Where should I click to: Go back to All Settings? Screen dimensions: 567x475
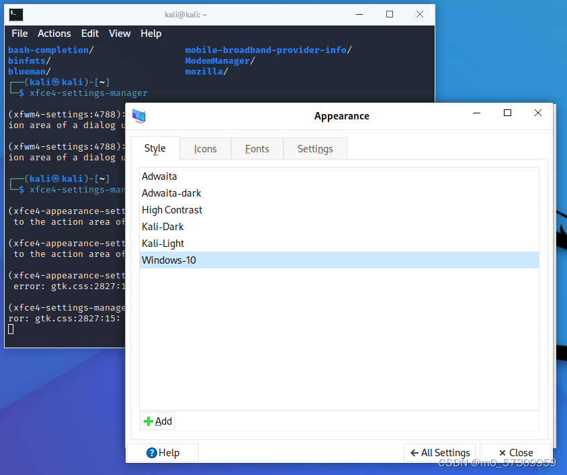pos(440,453)
